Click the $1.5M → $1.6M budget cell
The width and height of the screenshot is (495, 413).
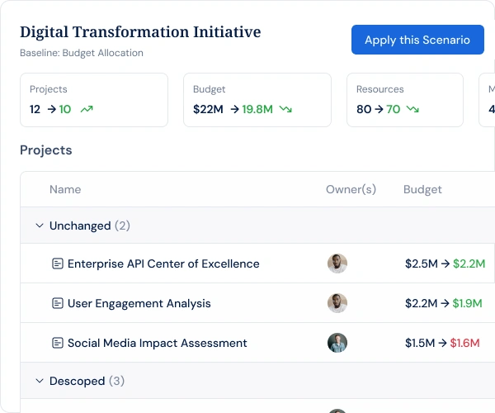[x=442, y=343]
